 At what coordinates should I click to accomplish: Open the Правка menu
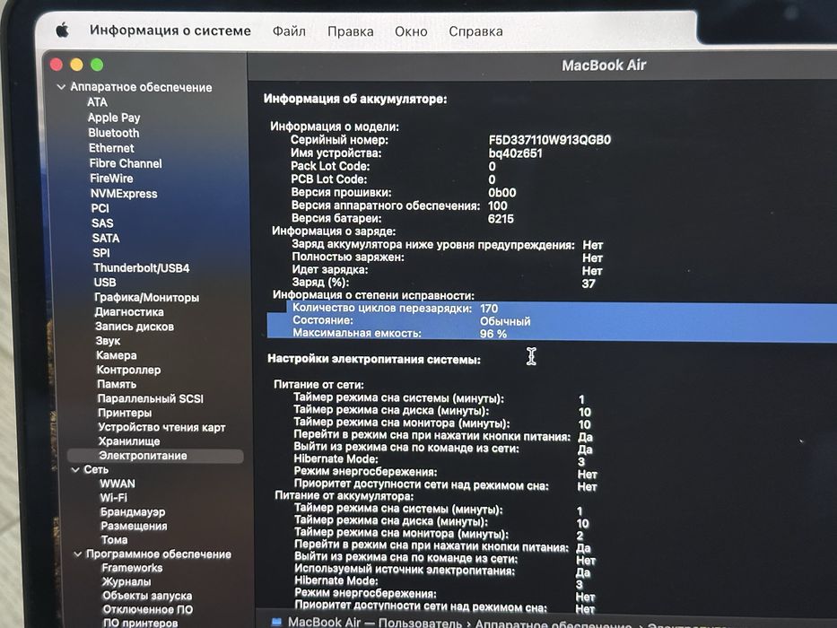(x=350, y=31)
